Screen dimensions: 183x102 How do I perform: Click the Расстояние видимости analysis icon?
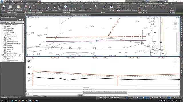[x=96, y=7]
